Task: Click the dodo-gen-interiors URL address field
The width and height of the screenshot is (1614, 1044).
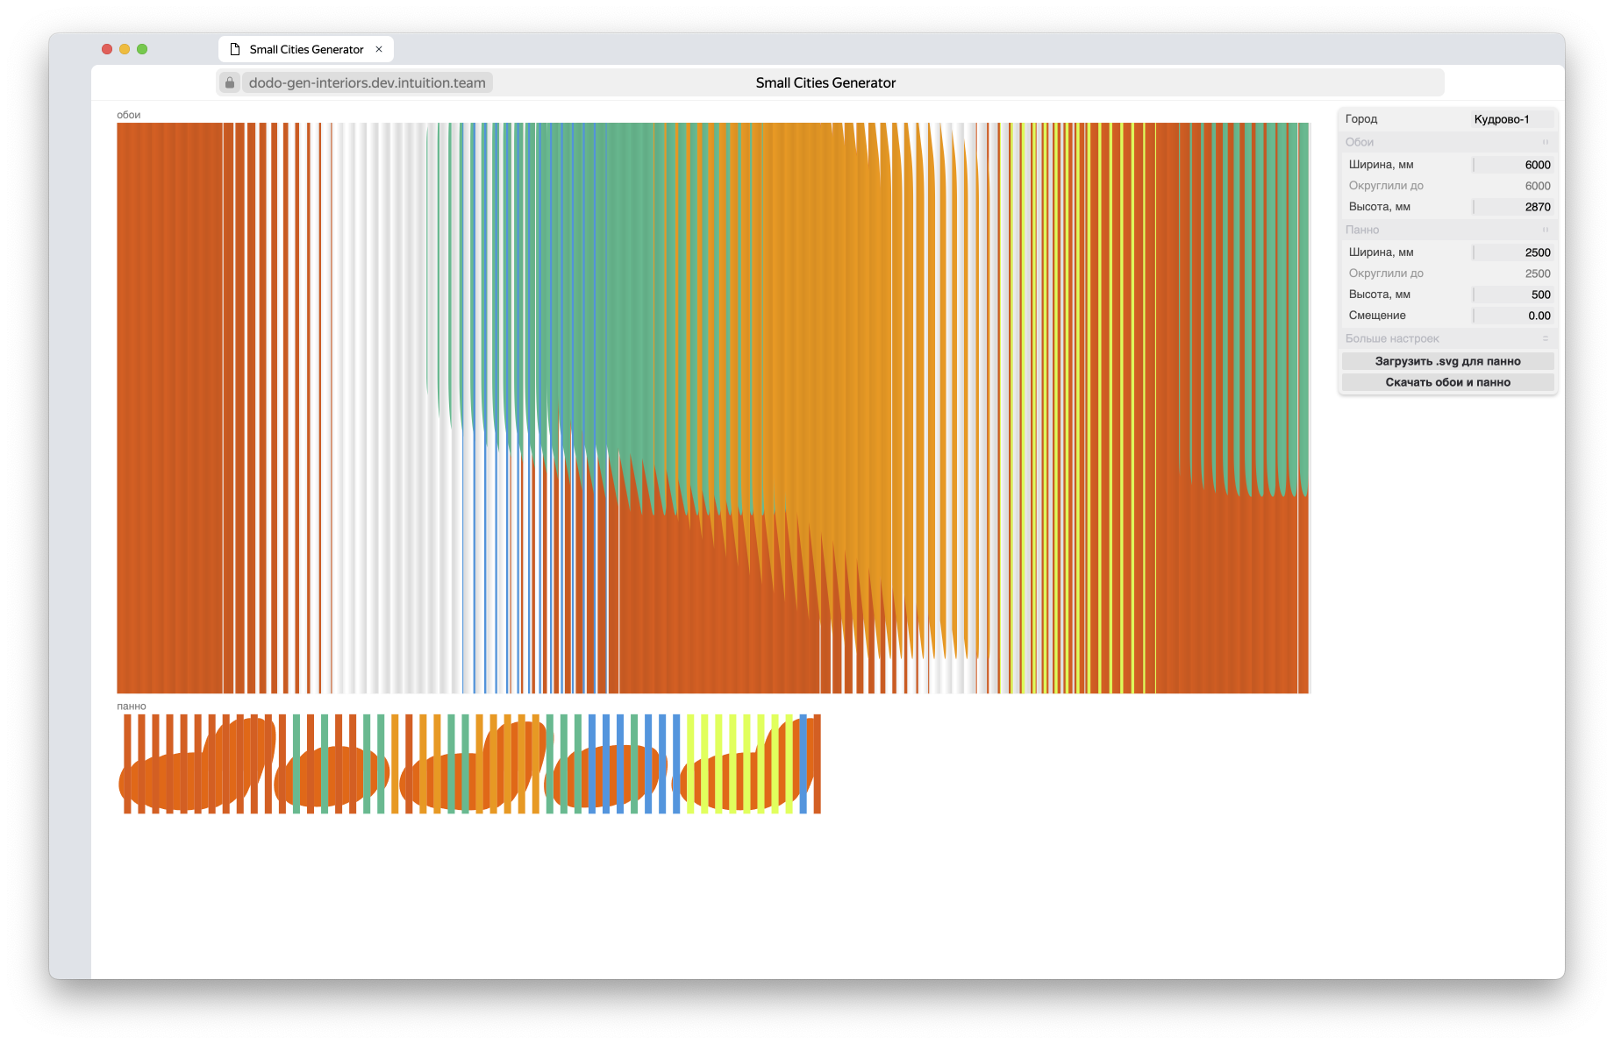Action: [367, 82]
